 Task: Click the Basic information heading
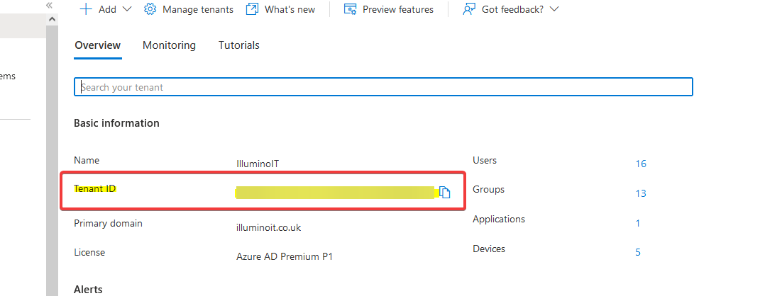116,123
